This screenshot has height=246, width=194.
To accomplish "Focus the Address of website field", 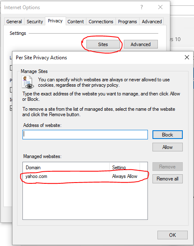I will 85,134.
